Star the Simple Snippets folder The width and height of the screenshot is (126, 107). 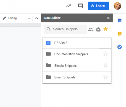pyautogui.click(x=106, y=66)
